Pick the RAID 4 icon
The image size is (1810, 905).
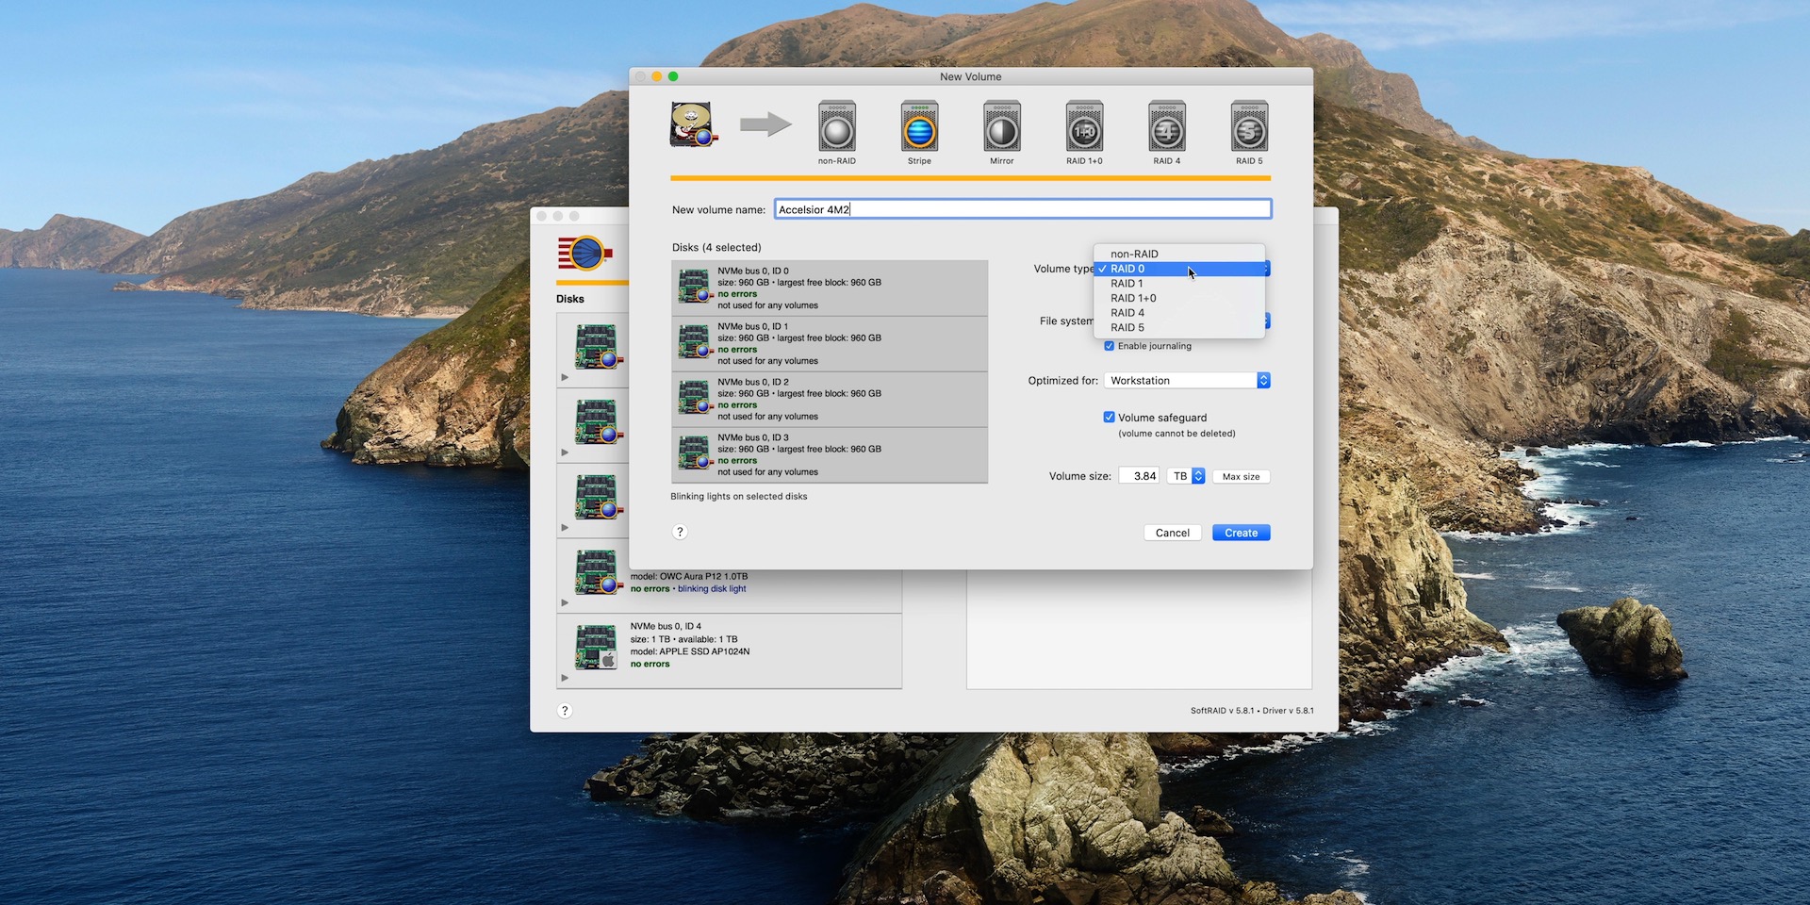click(1166, 127)
